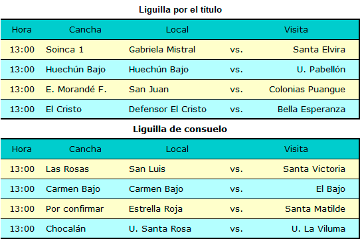Click Colonias Puangue team cell
The height and width of the screenshot is (239, 360).
coord(307,90)
